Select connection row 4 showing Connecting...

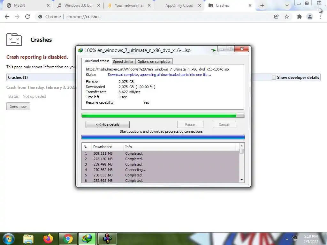point(160,170)
